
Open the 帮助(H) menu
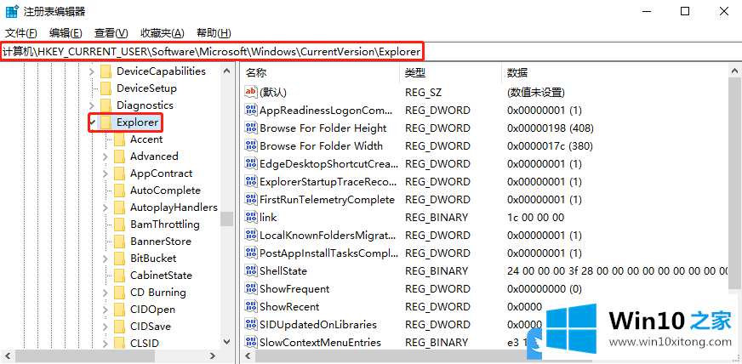[x=214, y=33]
